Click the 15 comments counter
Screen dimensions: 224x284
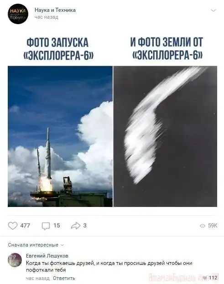point(57,226)
